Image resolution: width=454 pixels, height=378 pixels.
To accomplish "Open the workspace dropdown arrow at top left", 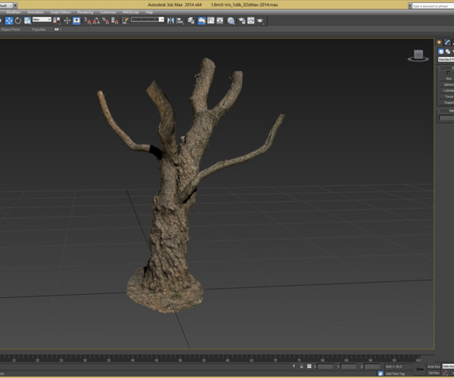I will tap(15, 5).
